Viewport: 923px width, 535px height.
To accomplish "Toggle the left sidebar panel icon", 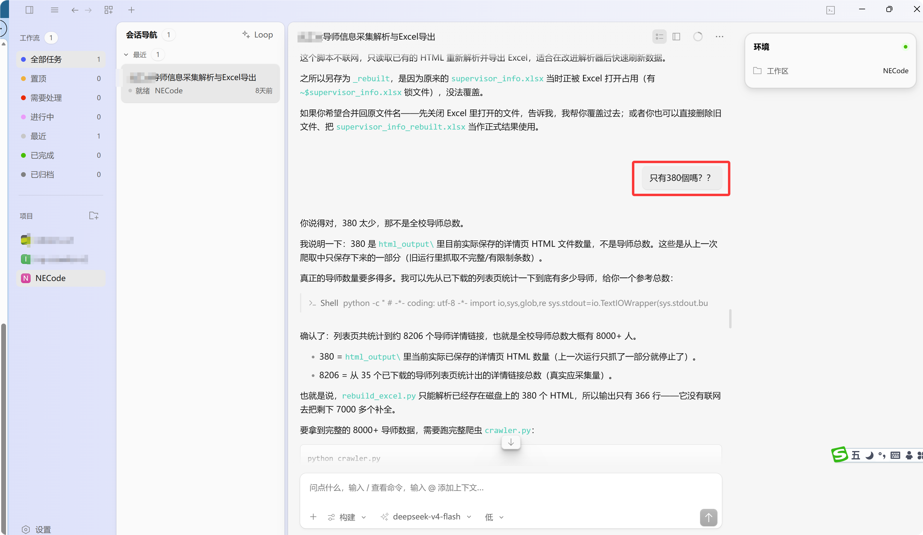I will [30, 10].
